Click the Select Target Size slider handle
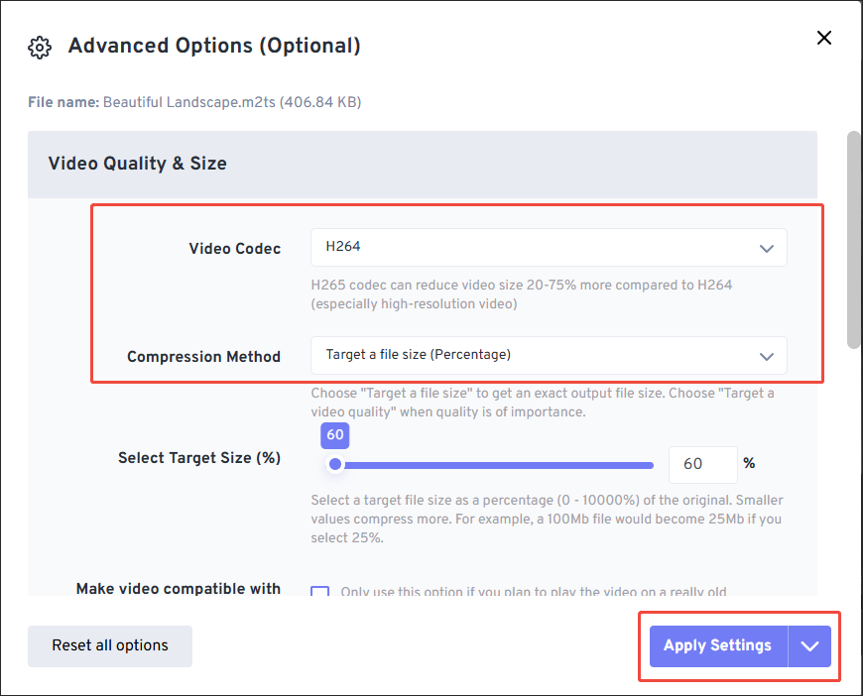 point(335,464)
